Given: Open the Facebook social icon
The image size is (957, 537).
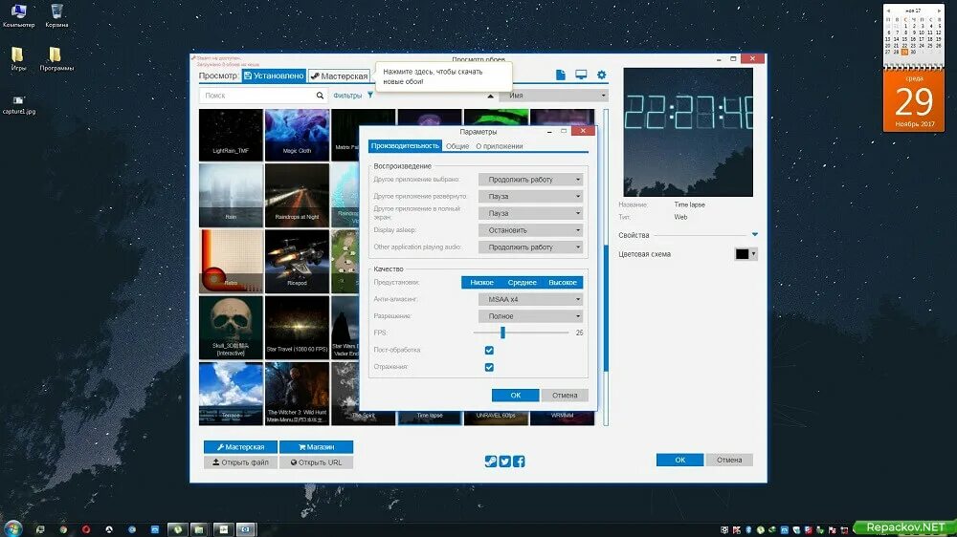Looking at the screenshot, I should click(519, 462).
